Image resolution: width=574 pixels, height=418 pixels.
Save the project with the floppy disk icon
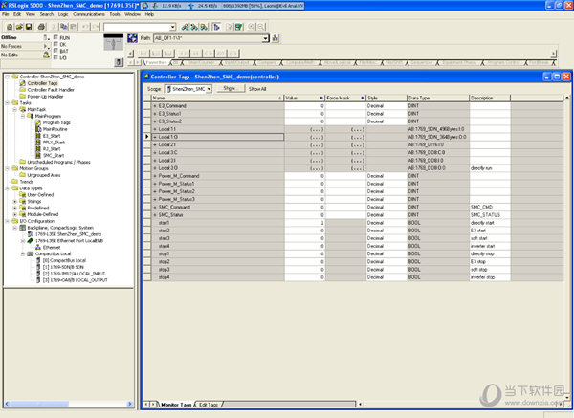(x=29, y=27)
